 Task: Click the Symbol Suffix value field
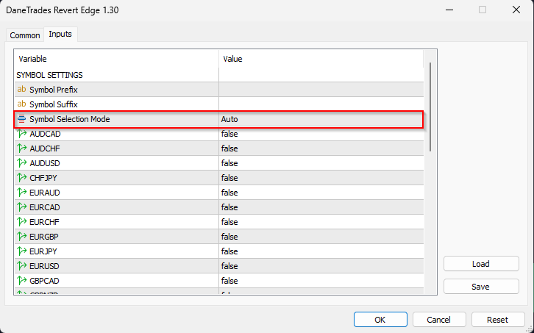321,104
